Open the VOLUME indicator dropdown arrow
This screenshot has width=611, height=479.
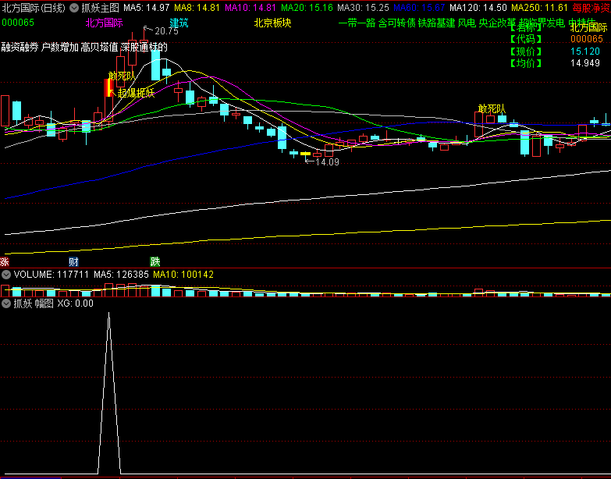coord(5,275)
